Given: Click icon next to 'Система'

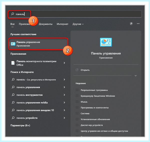Looking at the screenshot, I should click(x=77, y=113).
